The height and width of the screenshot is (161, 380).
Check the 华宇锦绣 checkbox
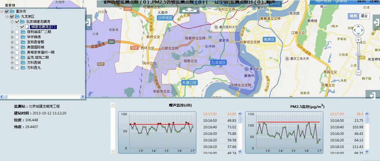[17, 37]
